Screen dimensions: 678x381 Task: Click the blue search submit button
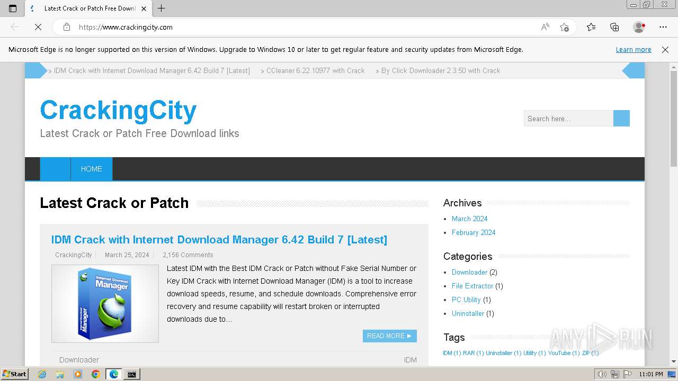(621, 119)
